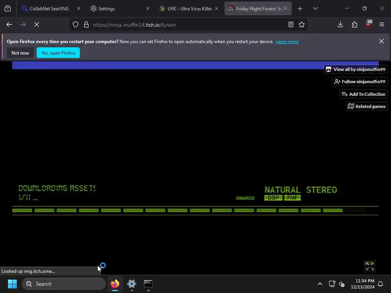Dismiss the Firefox startup notification bar
Image resolution: width=391 pixels, height=293 pixels.
pos(381,41)
